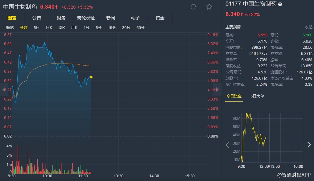Screen dimensions: 314x181
Task: Select the 窝轮权证 tab
Action: click(x=86, y=18)
